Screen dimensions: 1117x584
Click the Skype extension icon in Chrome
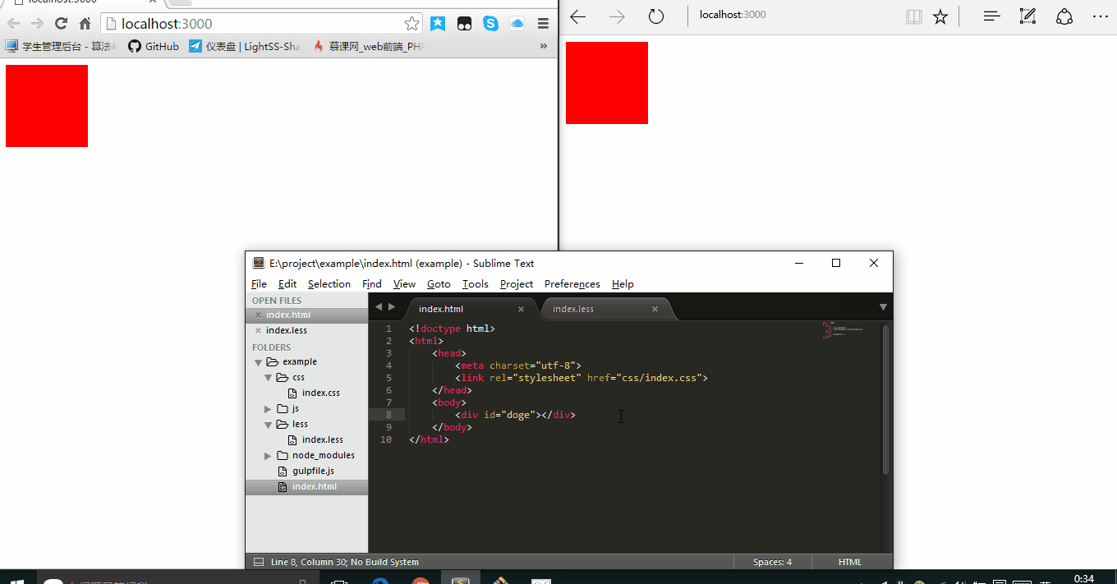491,24
